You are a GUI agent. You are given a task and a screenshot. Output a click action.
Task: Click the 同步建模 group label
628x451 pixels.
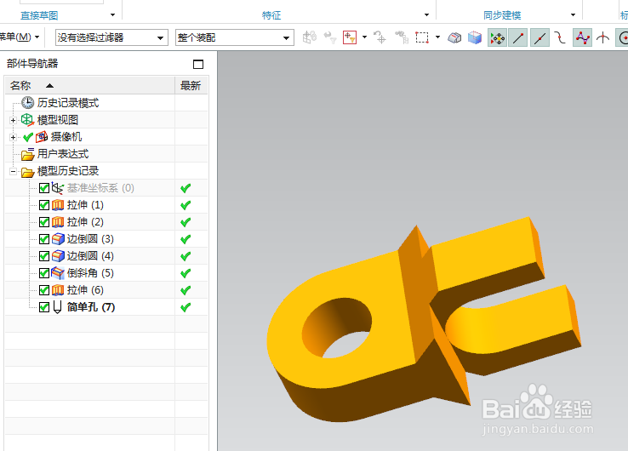[502, 15]
